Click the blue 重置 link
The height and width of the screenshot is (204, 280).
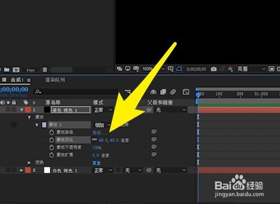click(97, 163)
